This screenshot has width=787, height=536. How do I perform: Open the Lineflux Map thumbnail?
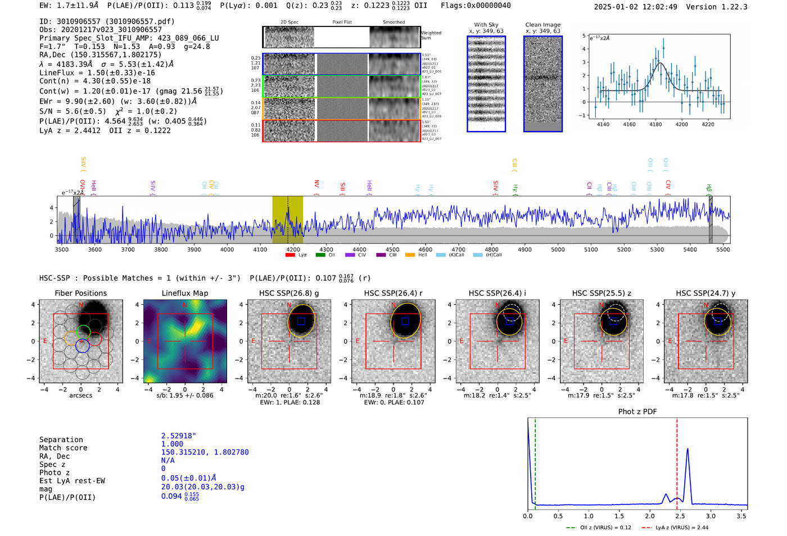click(x=185, y=341)
